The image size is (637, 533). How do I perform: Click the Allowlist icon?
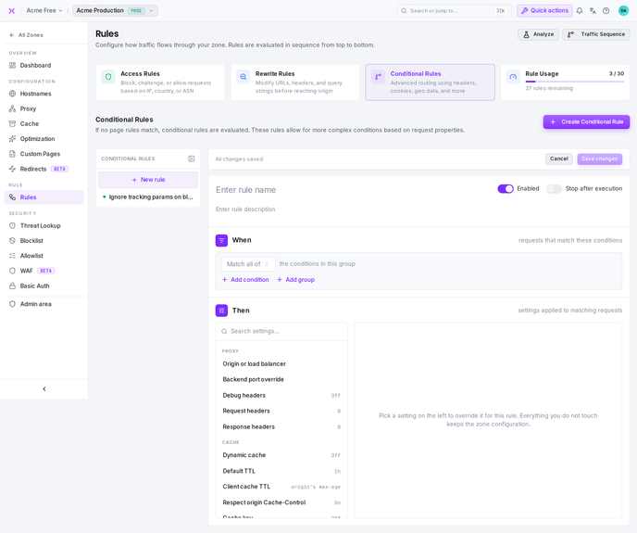[x=13, y=256]
